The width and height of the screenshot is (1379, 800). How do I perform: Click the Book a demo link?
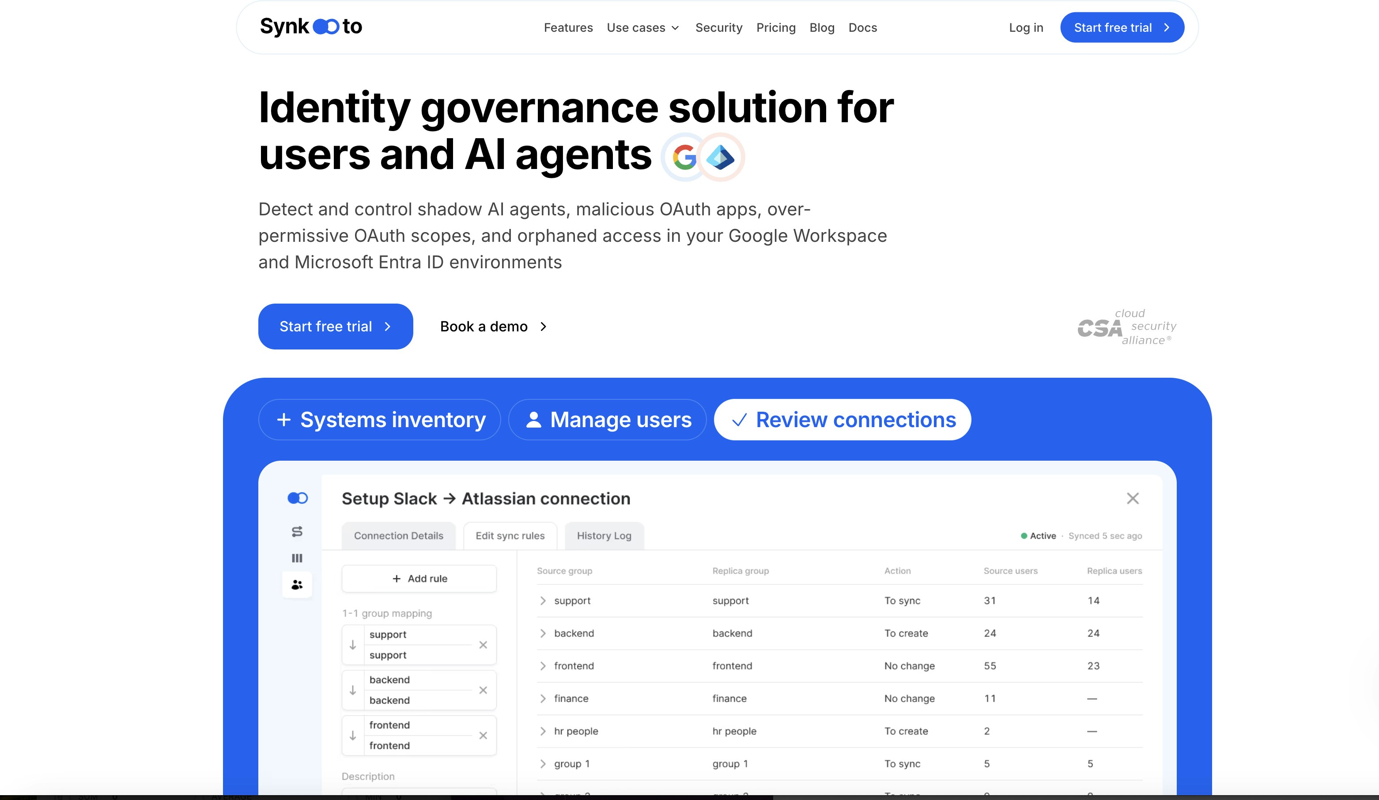point(494,327)
